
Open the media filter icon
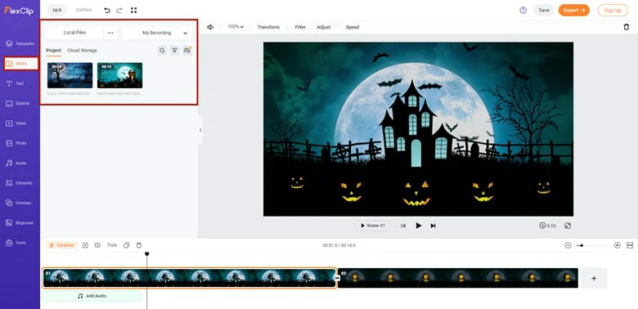coord(174,51)
